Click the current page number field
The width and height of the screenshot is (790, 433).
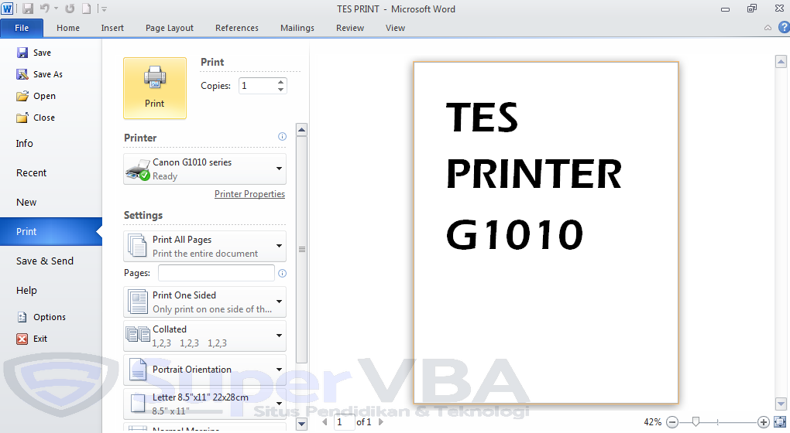pyautogui.click(x=345, y=422)
